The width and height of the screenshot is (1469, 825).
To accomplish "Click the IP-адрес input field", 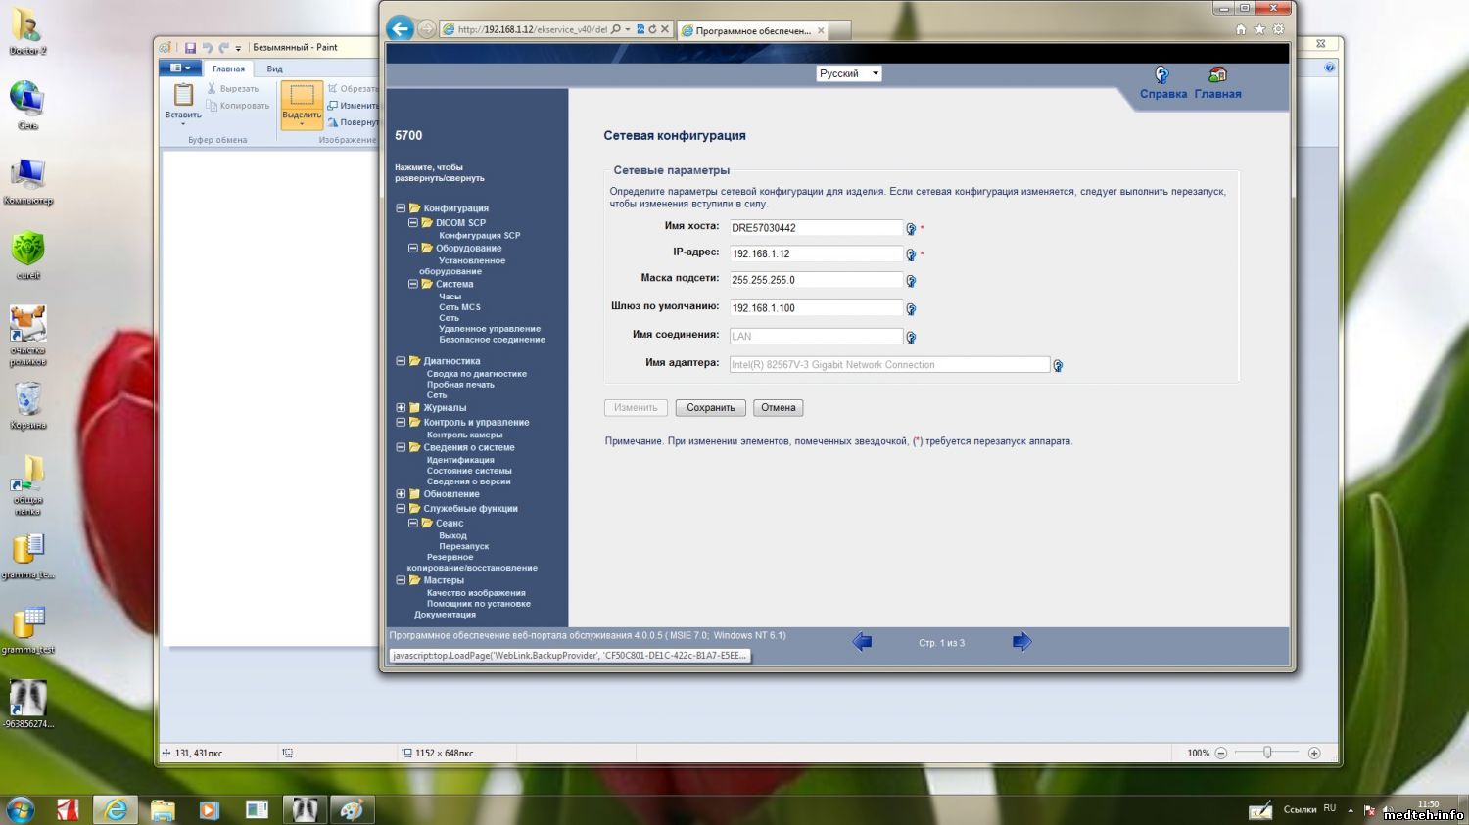I will coord(815,254).
